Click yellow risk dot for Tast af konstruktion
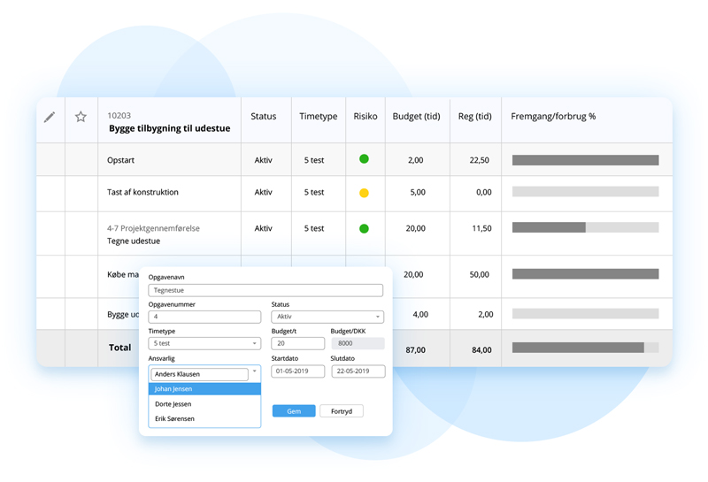The image size is (708, 482). coord(364,193)
